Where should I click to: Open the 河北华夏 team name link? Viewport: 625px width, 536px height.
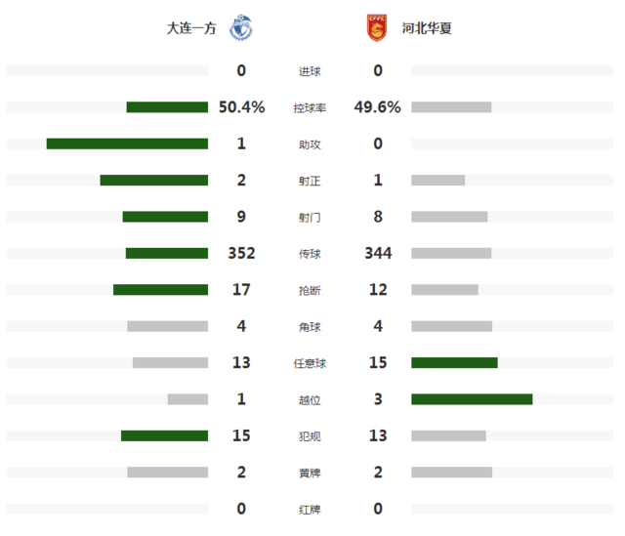[427, 28]
